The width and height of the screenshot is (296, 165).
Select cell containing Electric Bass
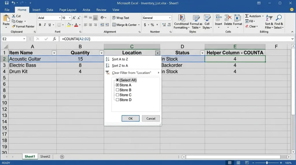(x=32, y=65)
